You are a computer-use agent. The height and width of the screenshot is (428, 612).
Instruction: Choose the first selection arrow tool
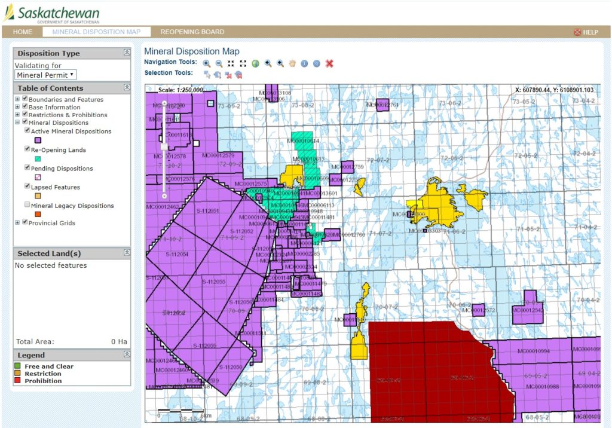pos(207,75)
